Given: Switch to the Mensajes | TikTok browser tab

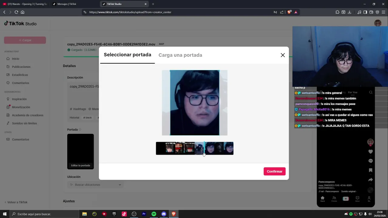Looking at the screenshot, I should (74, 4).
